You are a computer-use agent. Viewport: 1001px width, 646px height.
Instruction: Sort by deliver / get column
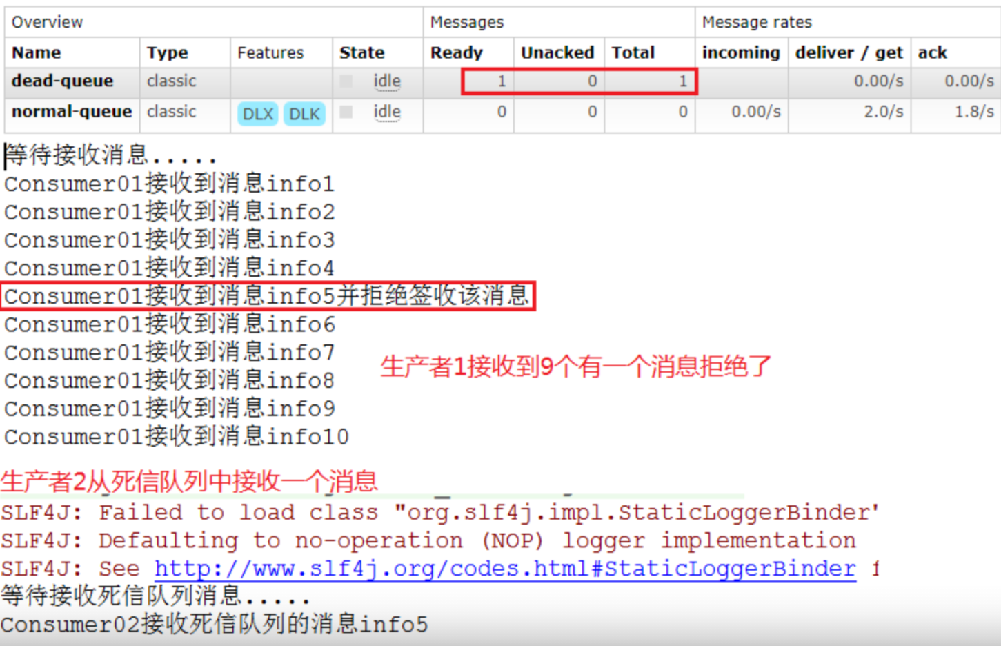click(849, 52)
